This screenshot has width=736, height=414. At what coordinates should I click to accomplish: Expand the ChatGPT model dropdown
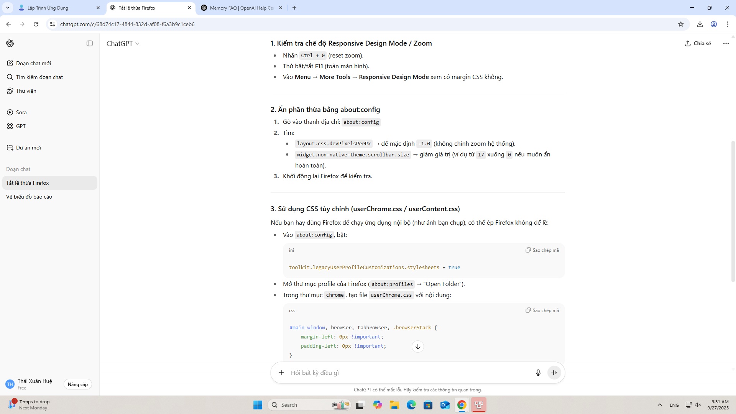(x=123, y=44)
